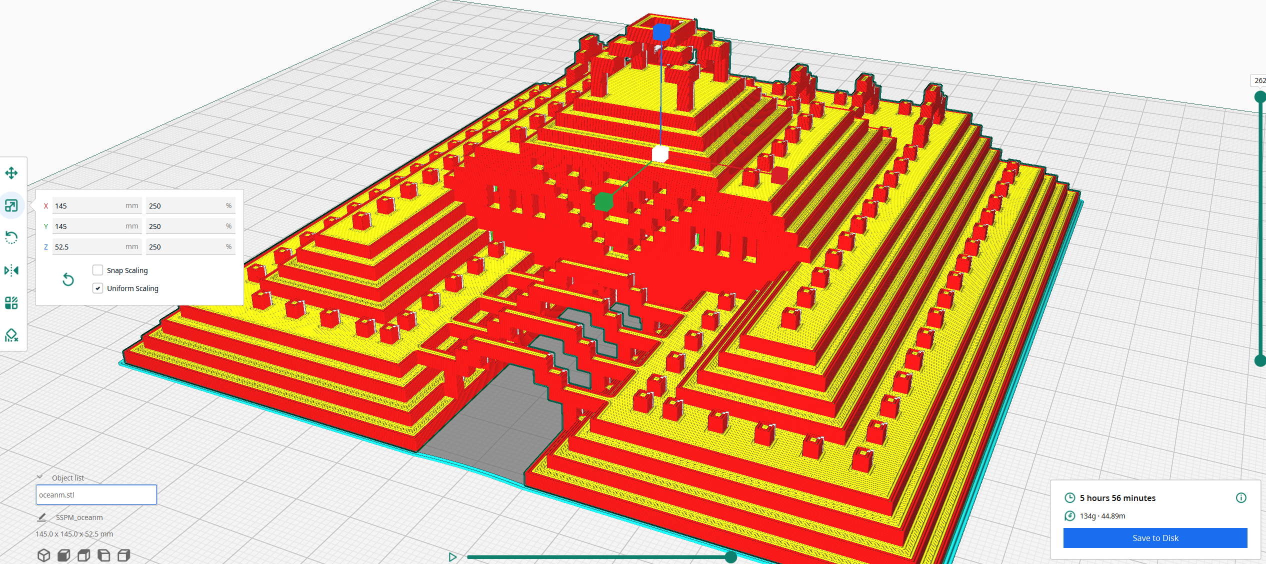Switch to left side view cube icon
Screen dimensions: 1266x564
104,555
